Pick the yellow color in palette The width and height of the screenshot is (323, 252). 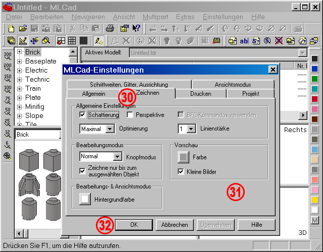click(x=314, y=200)
